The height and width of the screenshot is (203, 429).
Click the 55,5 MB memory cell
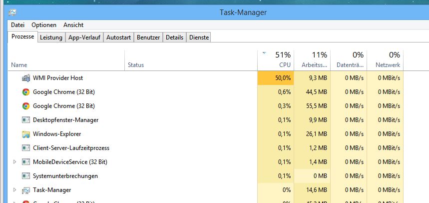click(x=312, y=106)
